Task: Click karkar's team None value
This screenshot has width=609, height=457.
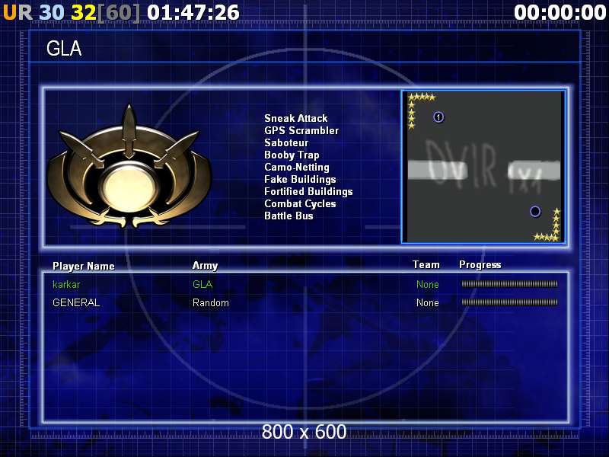Action: click(428, 284)
